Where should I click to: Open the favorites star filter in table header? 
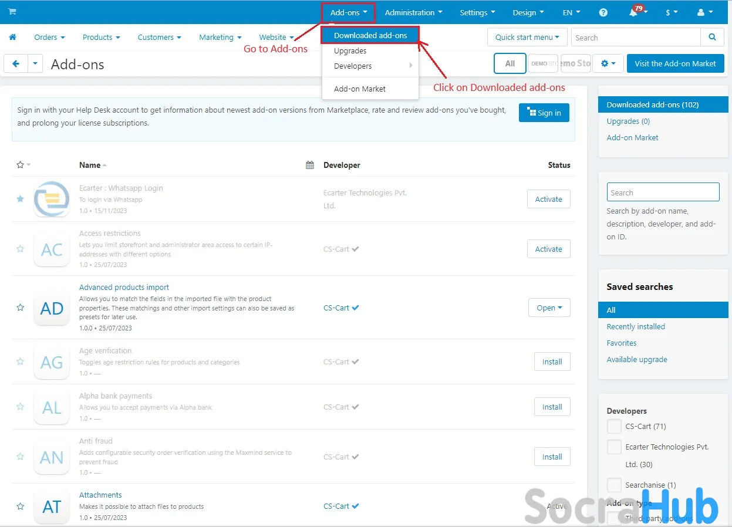coord(23,165)
